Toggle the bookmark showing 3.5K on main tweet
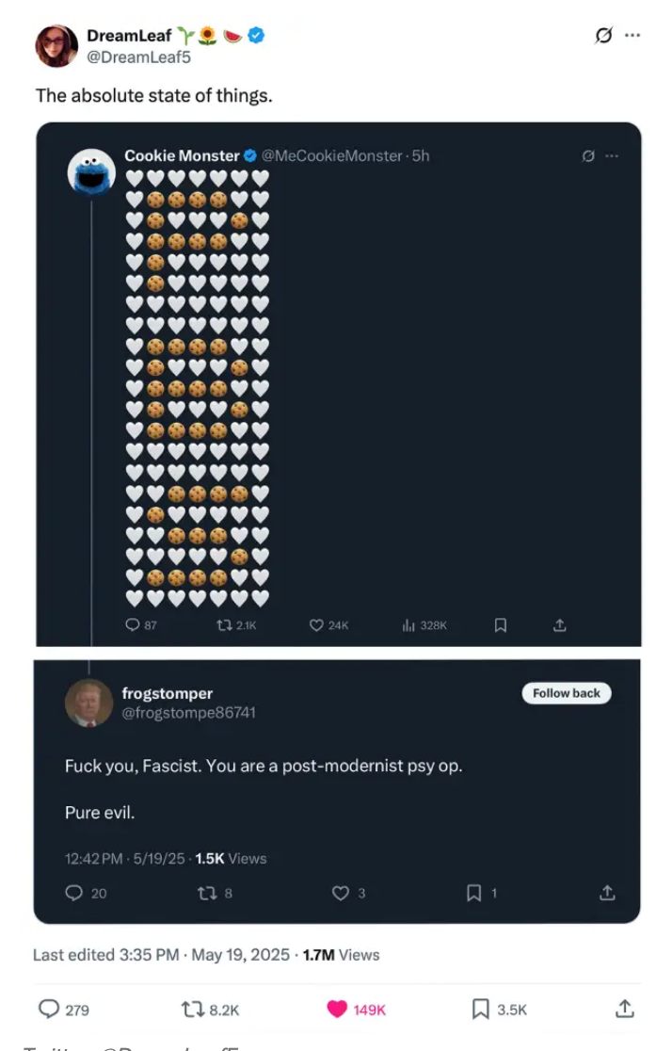This screenshot has width=672, height=1051. (478, 1009)
